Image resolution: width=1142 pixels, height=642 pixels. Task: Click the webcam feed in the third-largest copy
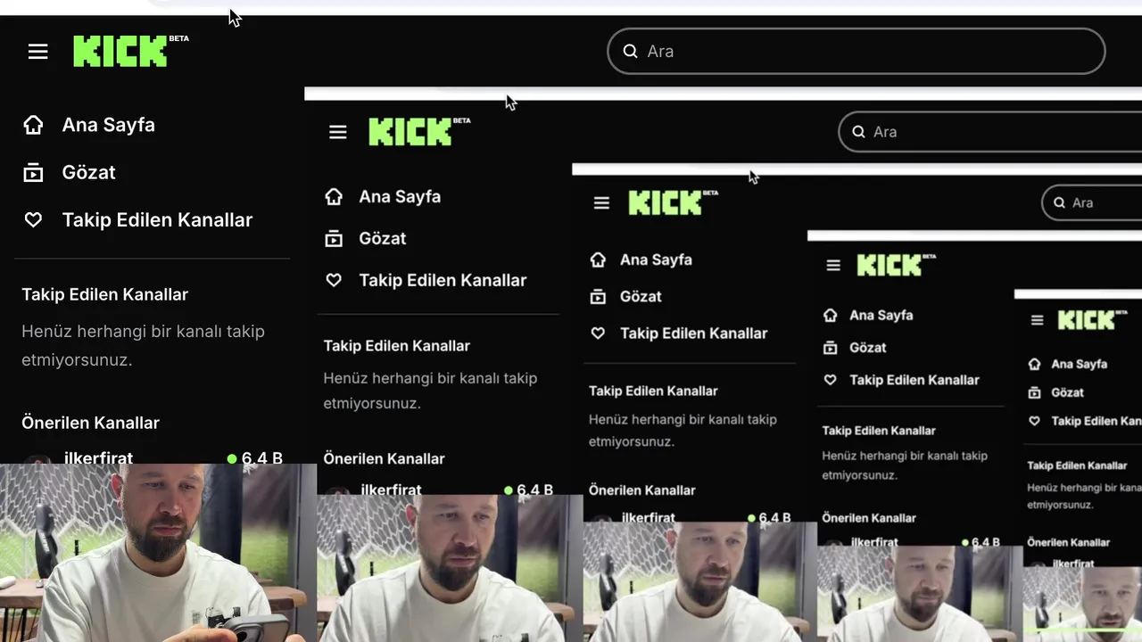click(699, 581)
